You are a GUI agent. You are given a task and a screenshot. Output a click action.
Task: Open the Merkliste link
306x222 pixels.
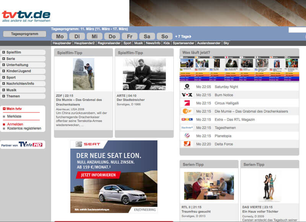coord(14,117)
